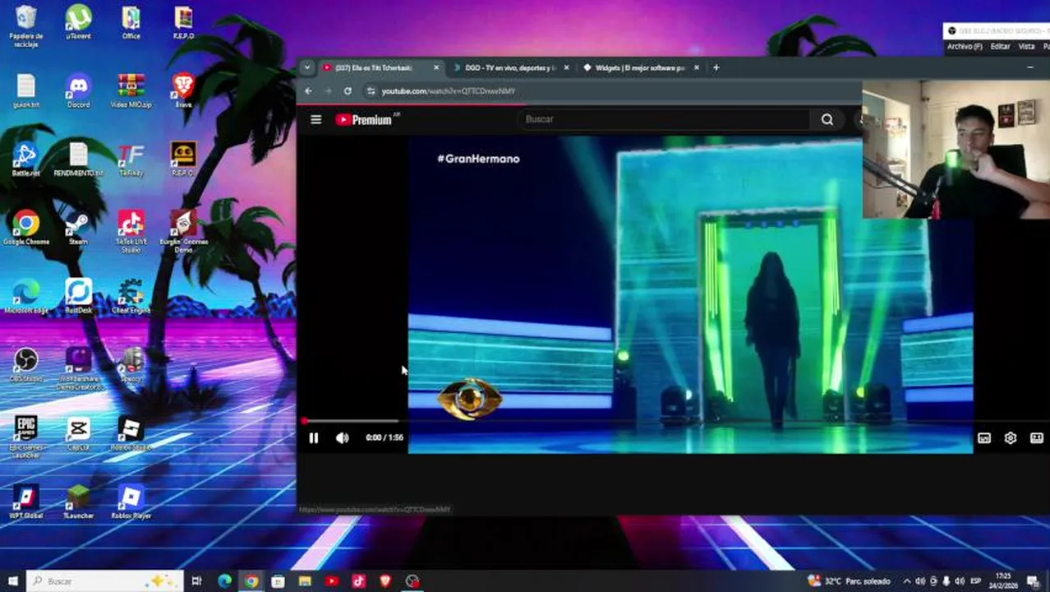Expand the hidden system tray icons chevron

[x=907, y=581]
